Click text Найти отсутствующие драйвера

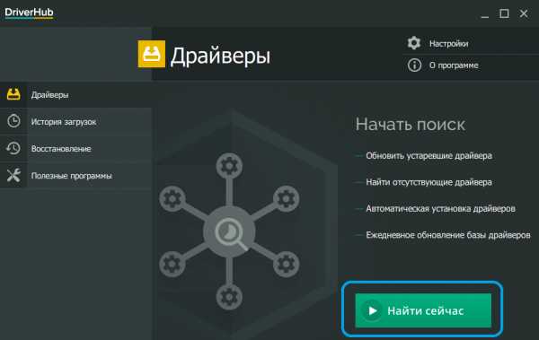[429, 182]
